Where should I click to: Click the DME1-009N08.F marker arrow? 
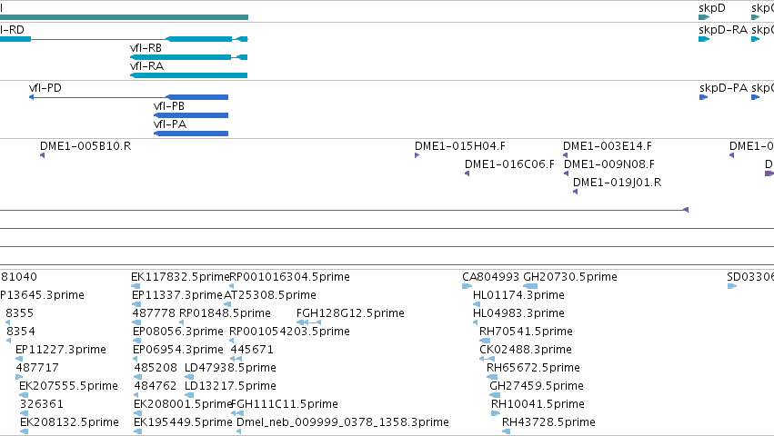(x=567, y=173)
